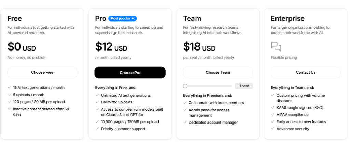The width and height of the screenshot is (350, 143).
Task: Open Contact Us for Enterprise
Action: point(306,72)
